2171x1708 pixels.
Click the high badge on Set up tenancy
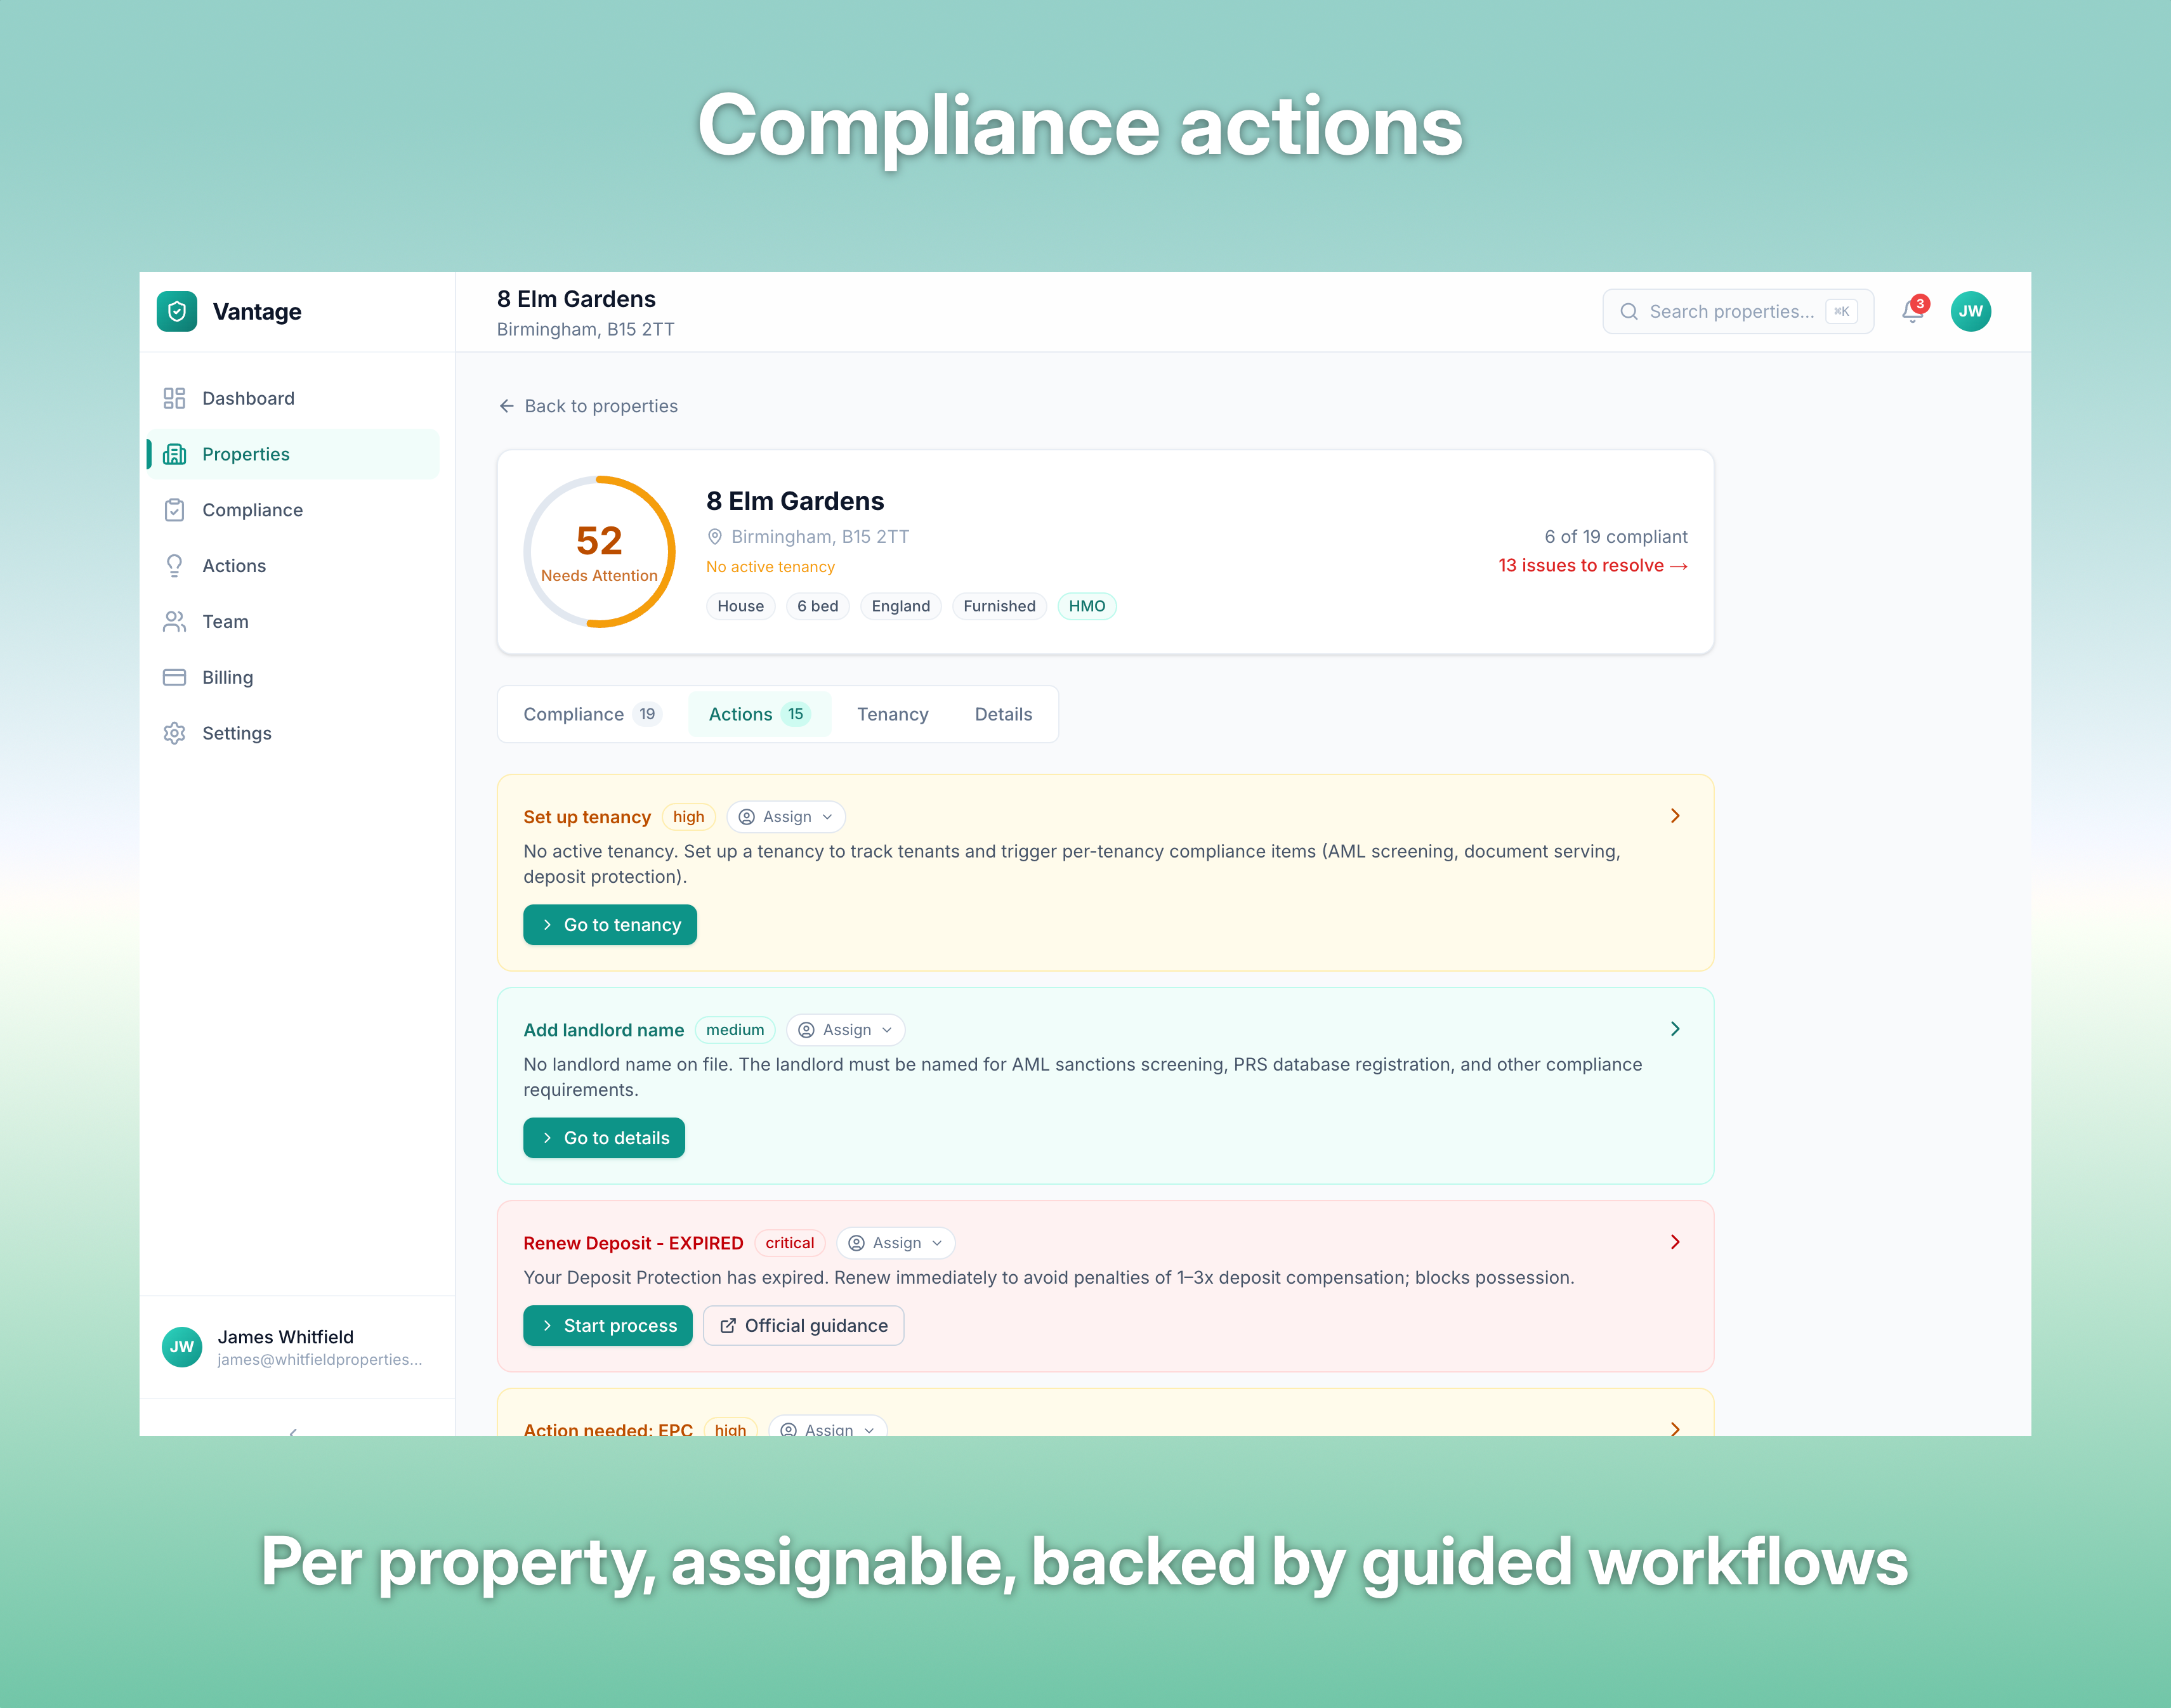coord(688,817)
